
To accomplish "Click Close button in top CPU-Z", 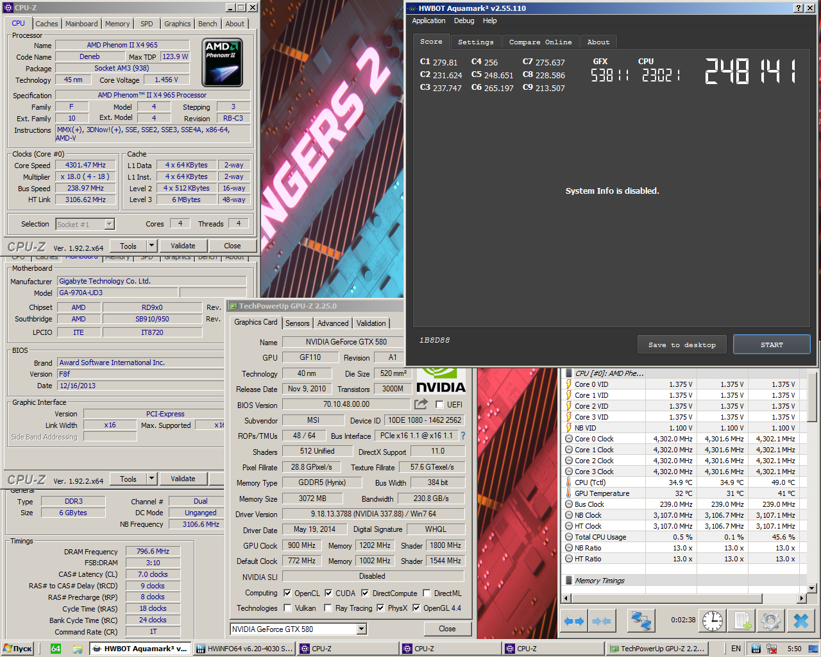I will [x=232, y=246].
